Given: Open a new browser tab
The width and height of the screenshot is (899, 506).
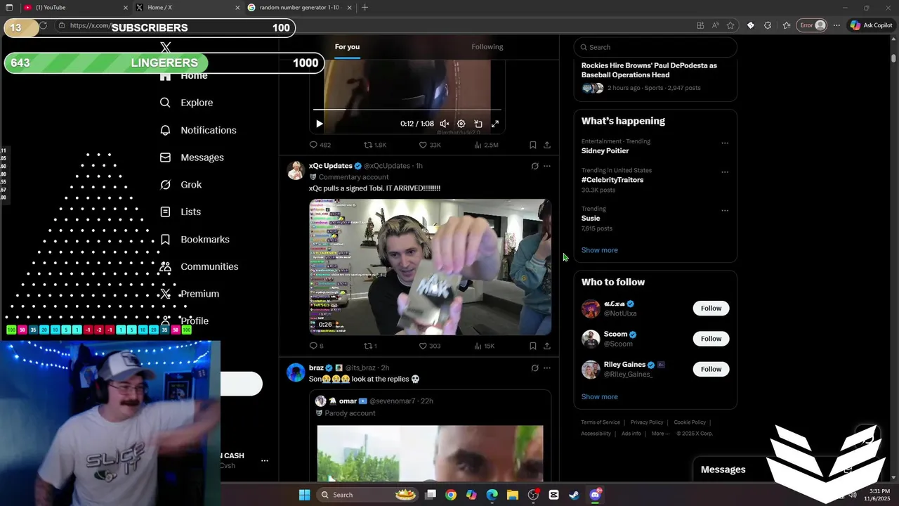Looking at the screenshot, I should click(x=365, y=8).
